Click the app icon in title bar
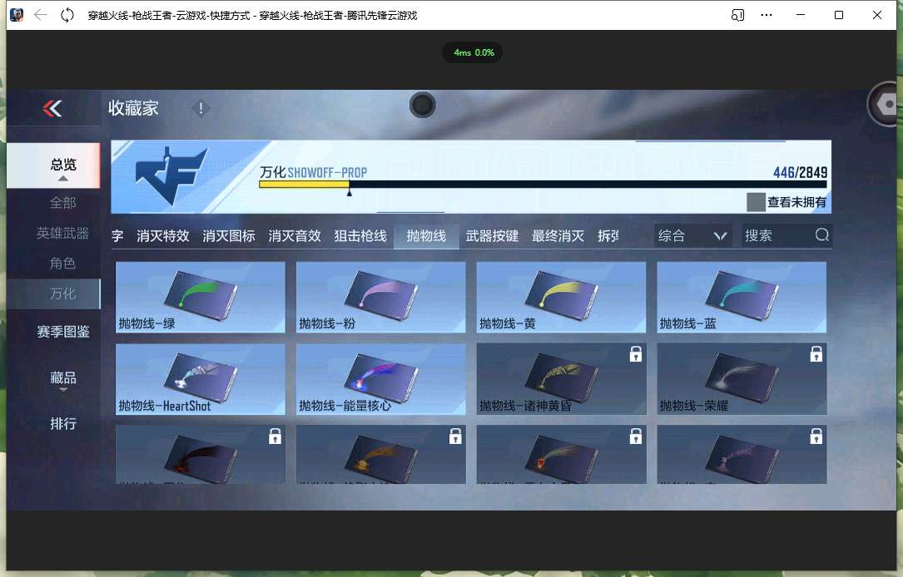The image size is (903, 577). coord(17,15)
